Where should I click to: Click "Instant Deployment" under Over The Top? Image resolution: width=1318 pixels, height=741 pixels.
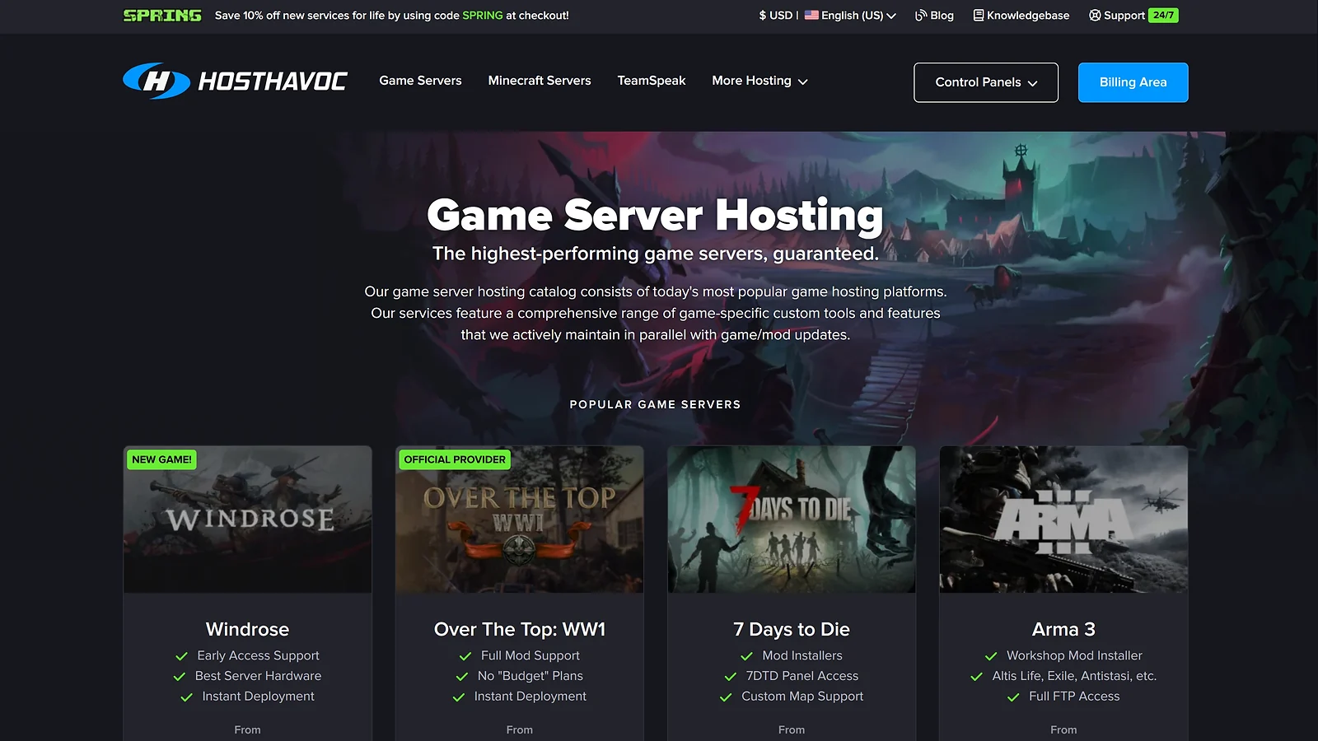pos(530,697)
